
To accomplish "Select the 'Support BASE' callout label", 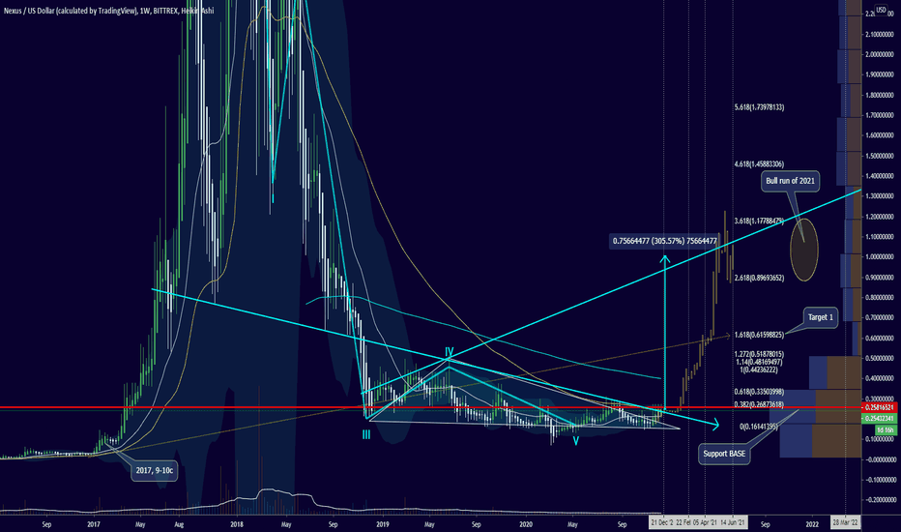I will 724,454.
